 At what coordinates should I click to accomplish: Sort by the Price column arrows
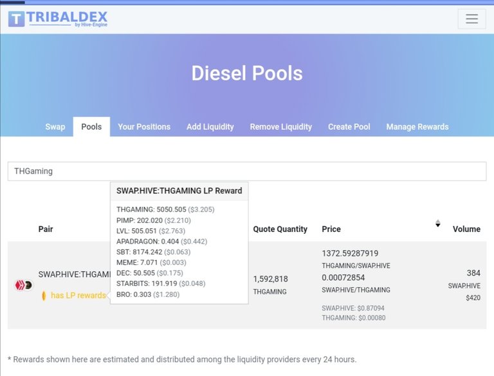438,223
